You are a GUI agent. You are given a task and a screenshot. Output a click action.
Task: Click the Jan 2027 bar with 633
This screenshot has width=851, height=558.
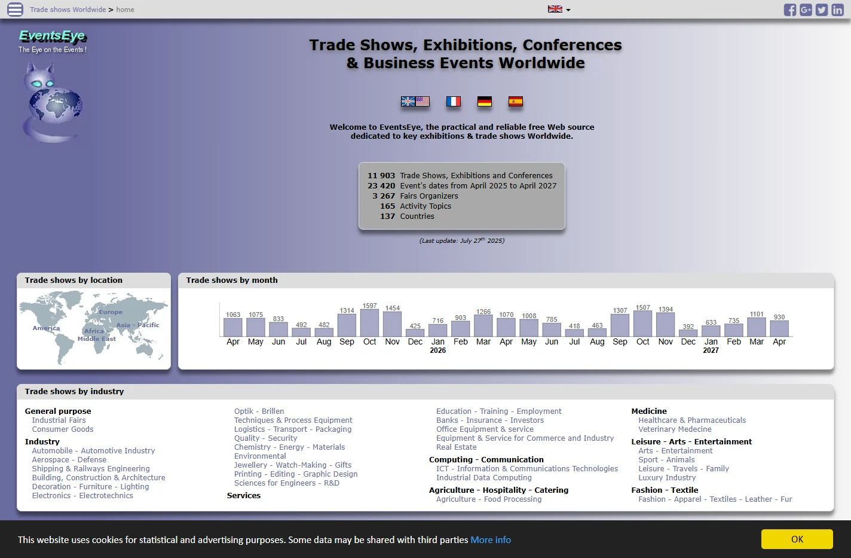coord(711,331)
